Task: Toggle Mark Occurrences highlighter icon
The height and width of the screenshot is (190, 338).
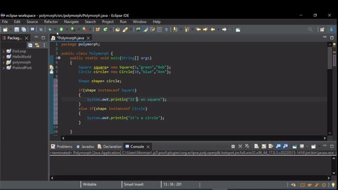Action: [x=146, y=30]
